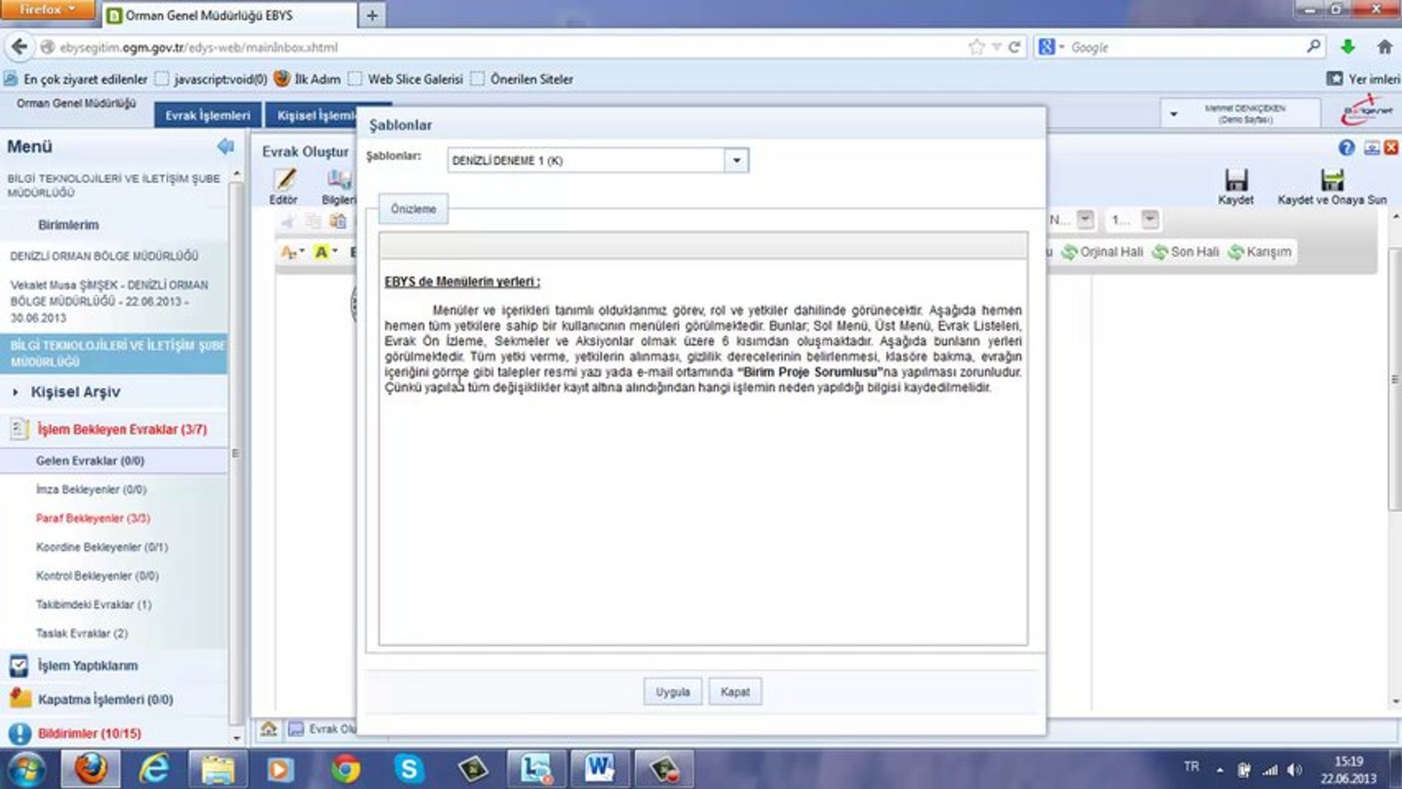Open the user account dropdown arrow
The width and height of the screenshot is (1402, 789).
coord(1173,114)
